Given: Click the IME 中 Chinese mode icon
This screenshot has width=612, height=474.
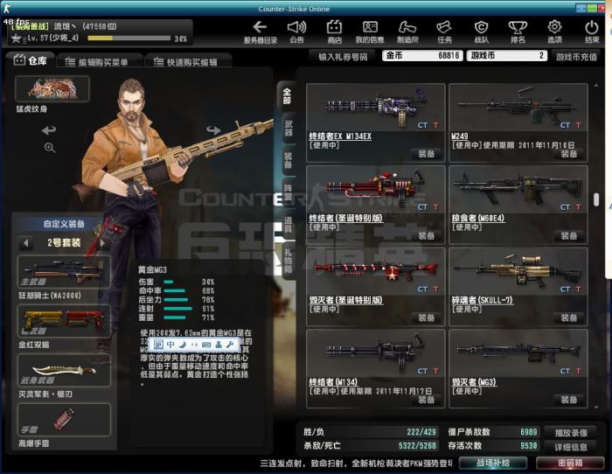Looking at the screenshot, I should [170, 345].
